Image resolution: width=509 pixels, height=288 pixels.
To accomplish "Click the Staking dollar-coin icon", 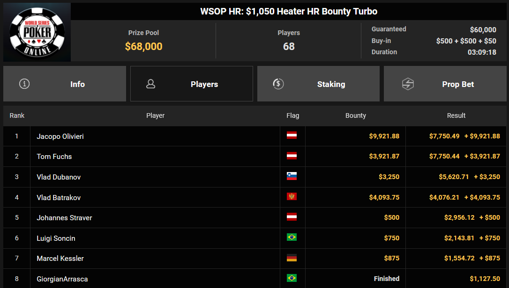I will (x=278, y=84).
